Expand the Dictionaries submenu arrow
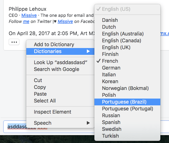 tap(88, 51)
